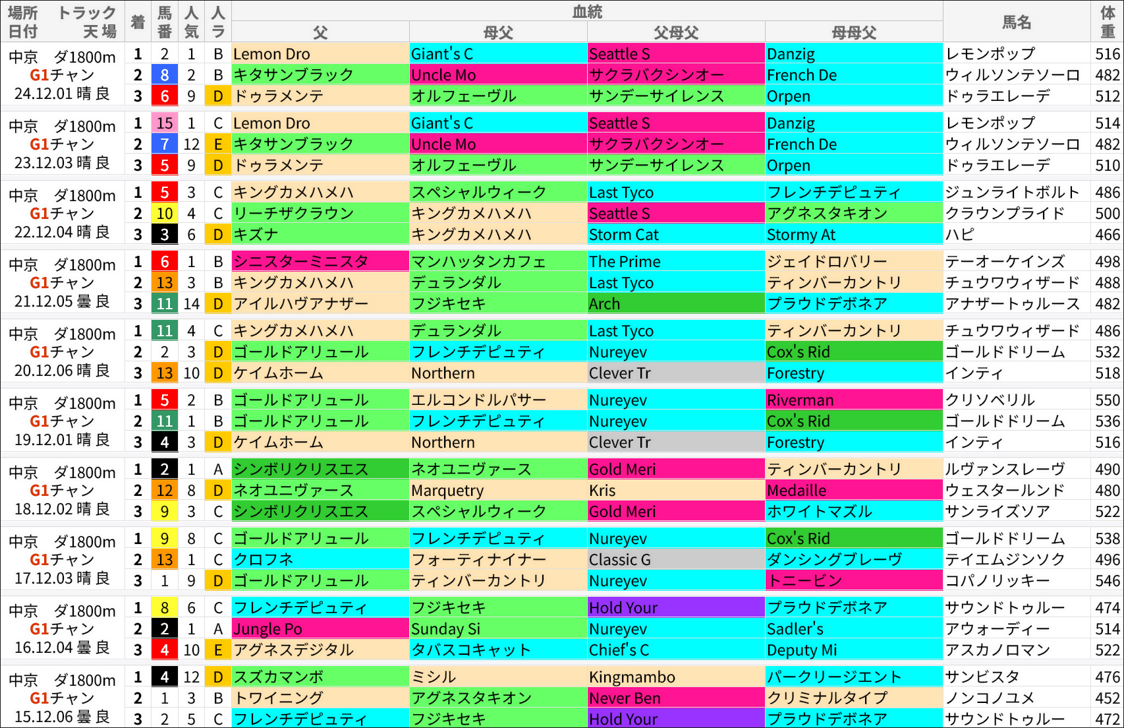Select the blue number 8 horse cell

click(x=164, y=75)
